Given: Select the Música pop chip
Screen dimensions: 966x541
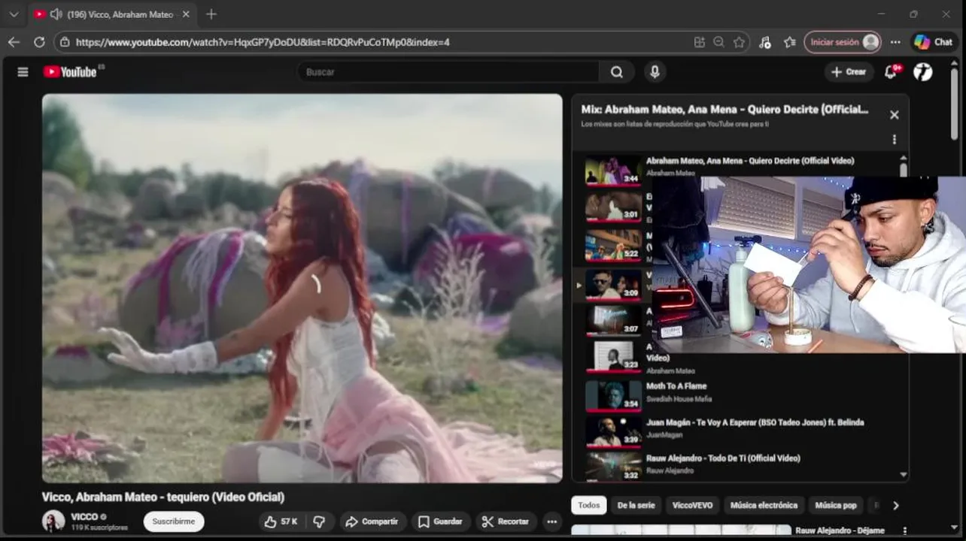Looking at the screenshot, I should (836, 505).
